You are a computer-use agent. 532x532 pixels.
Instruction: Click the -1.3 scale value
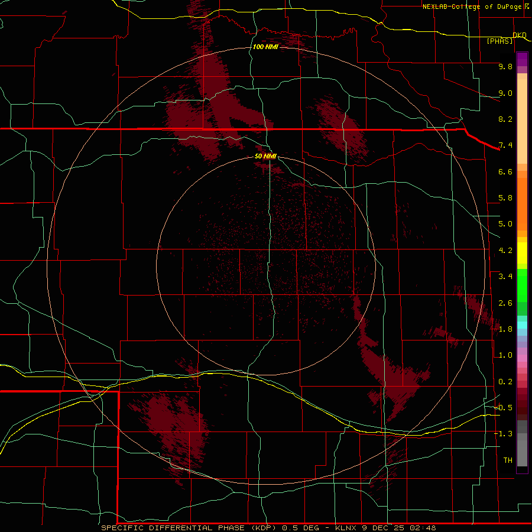tap(503, 434)
